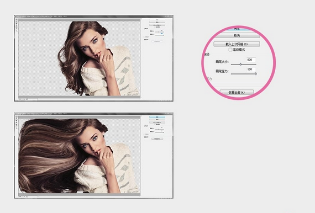
Task: Click the highlighted brush pressure field in top window
Action: 162,34
